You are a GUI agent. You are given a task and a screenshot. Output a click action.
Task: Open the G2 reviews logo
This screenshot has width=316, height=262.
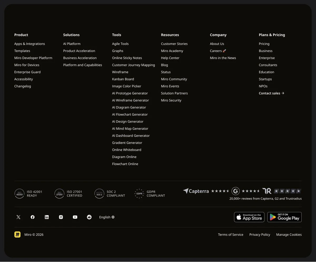pos(235,191)
